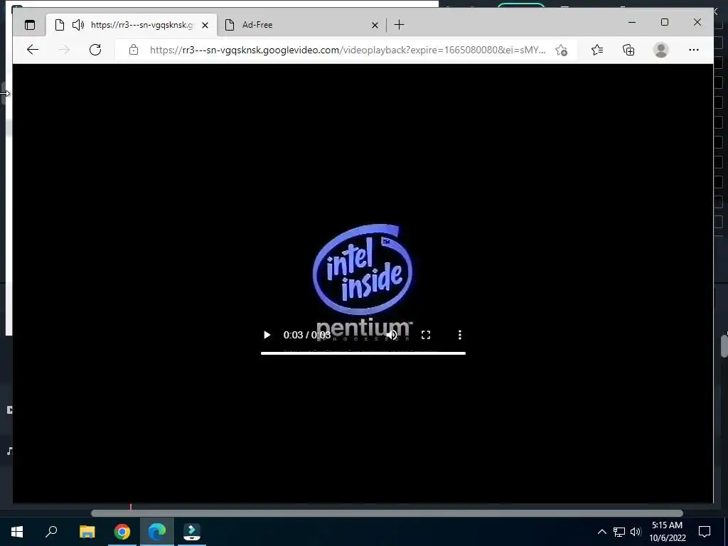
Task: Click the horizontal scrollbar below the window
Action: [387, 513]
